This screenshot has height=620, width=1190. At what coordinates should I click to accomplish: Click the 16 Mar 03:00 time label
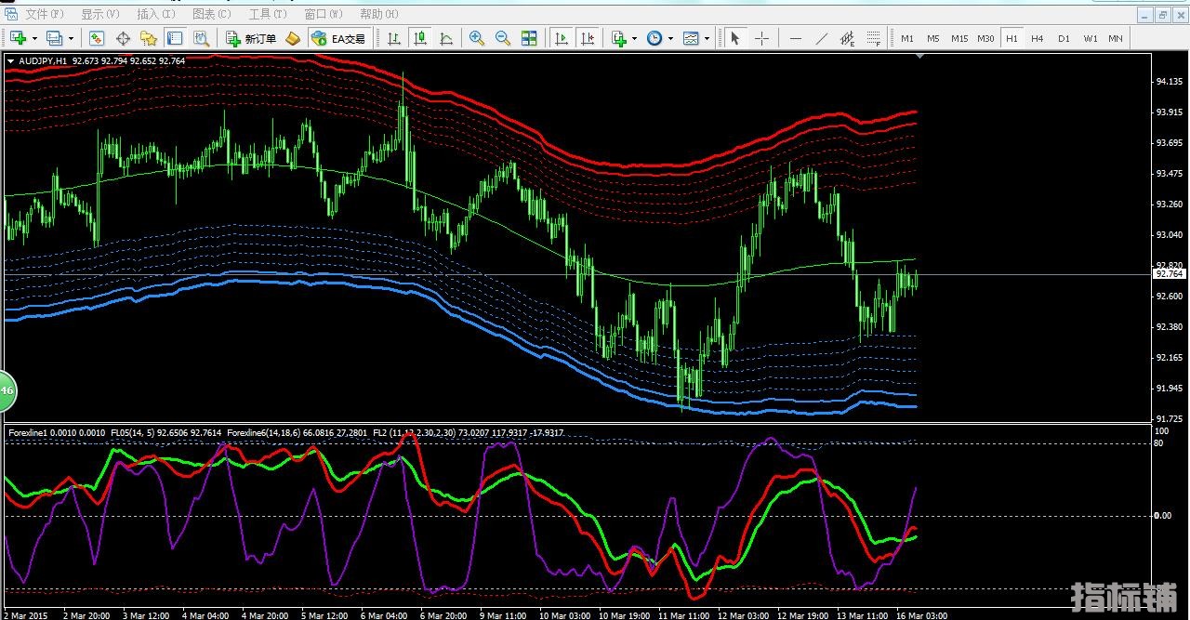click(919, 614)
